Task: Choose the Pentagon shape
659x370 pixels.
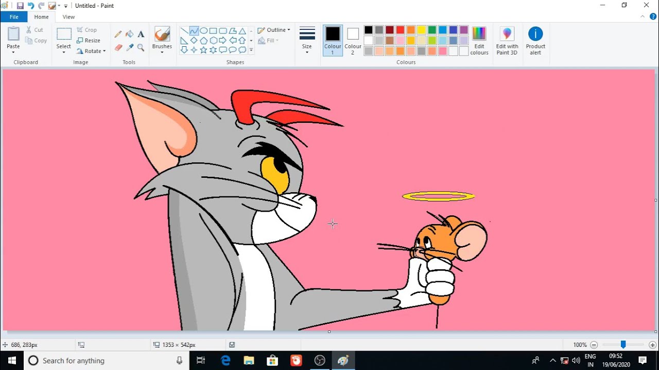Action: (x=203, y=41)
